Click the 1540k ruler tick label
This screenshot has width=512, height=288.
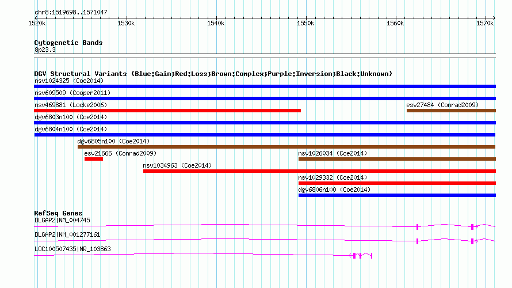click(x=216, y=23)
